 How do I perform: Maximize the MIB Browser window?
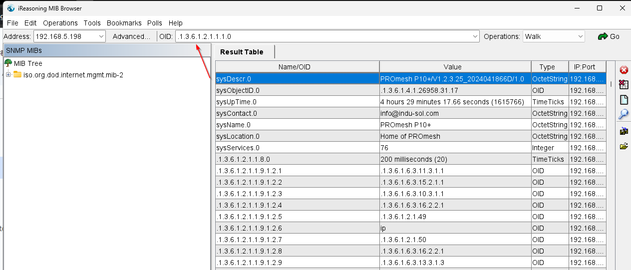pyautogui.click(x=600, y=8)
